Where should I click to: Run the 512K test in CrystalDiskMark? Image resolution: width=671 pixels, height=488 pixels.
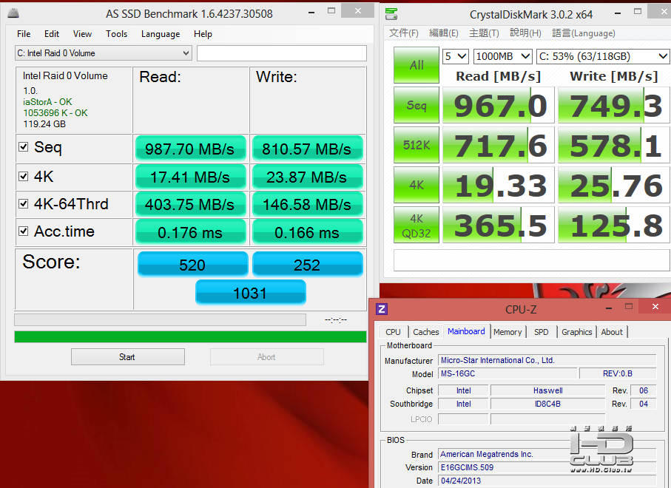[416, 145]
